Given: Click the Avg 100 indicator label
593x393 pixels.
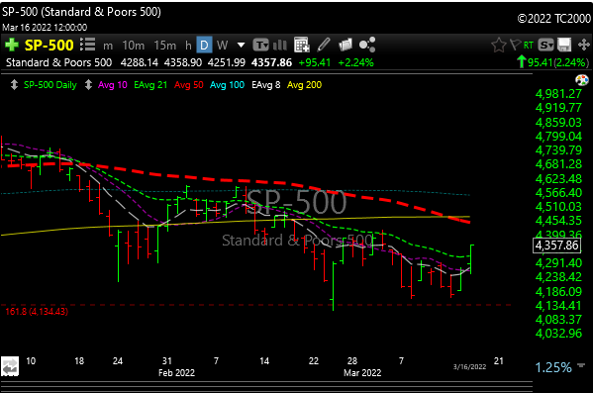Looking at the screenshot, I should (x=227, y=85).
